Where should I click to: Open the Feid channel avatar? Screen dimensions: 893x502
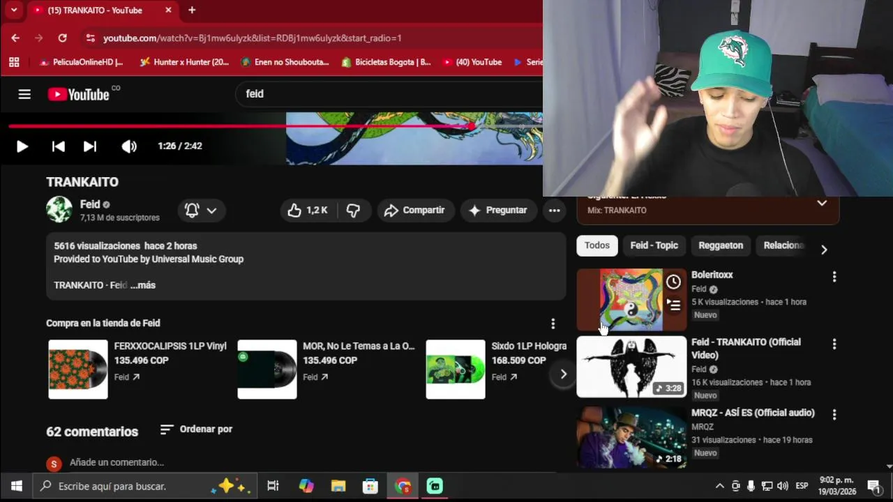(x=59, y=210)
